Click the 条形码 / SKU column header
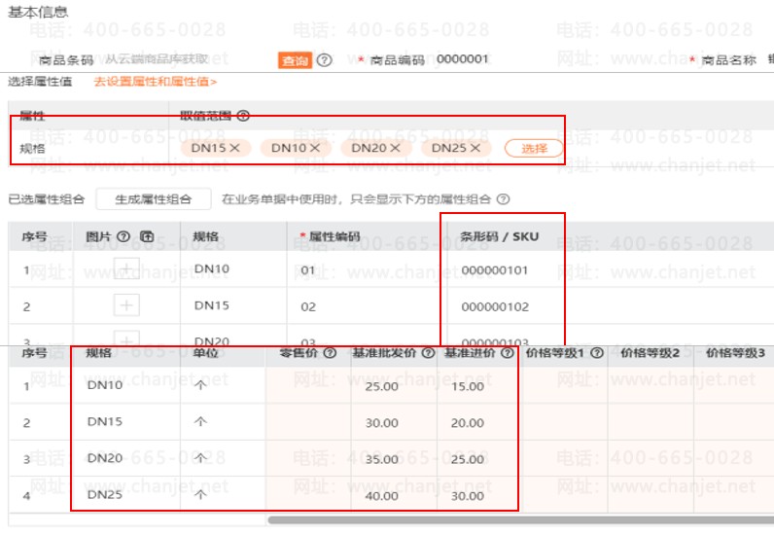Viewport: 774px width, 535px height. point(499,236)
